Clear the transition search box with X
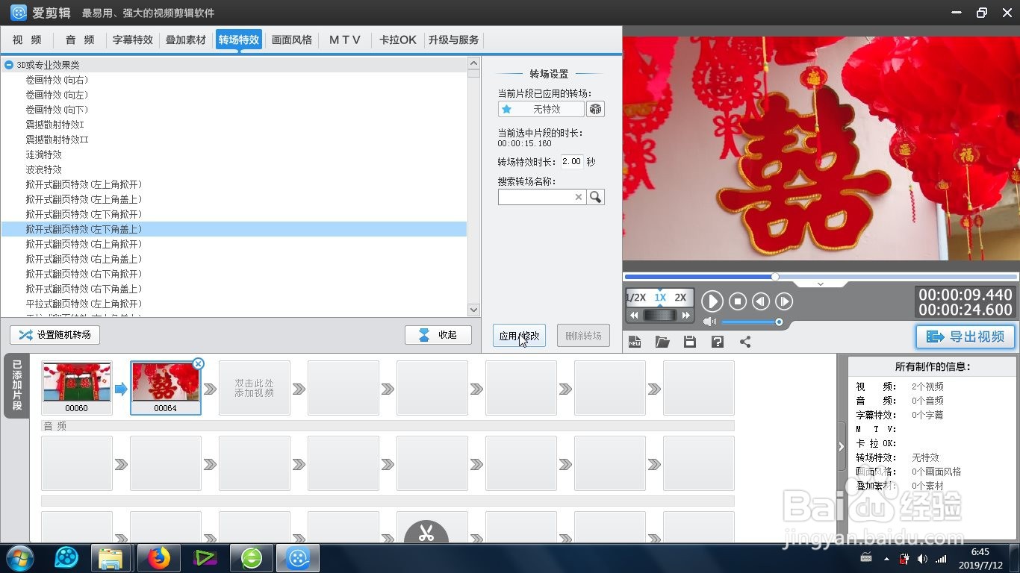This screenshot has height=573, width=1020. (x=578, y=197)
